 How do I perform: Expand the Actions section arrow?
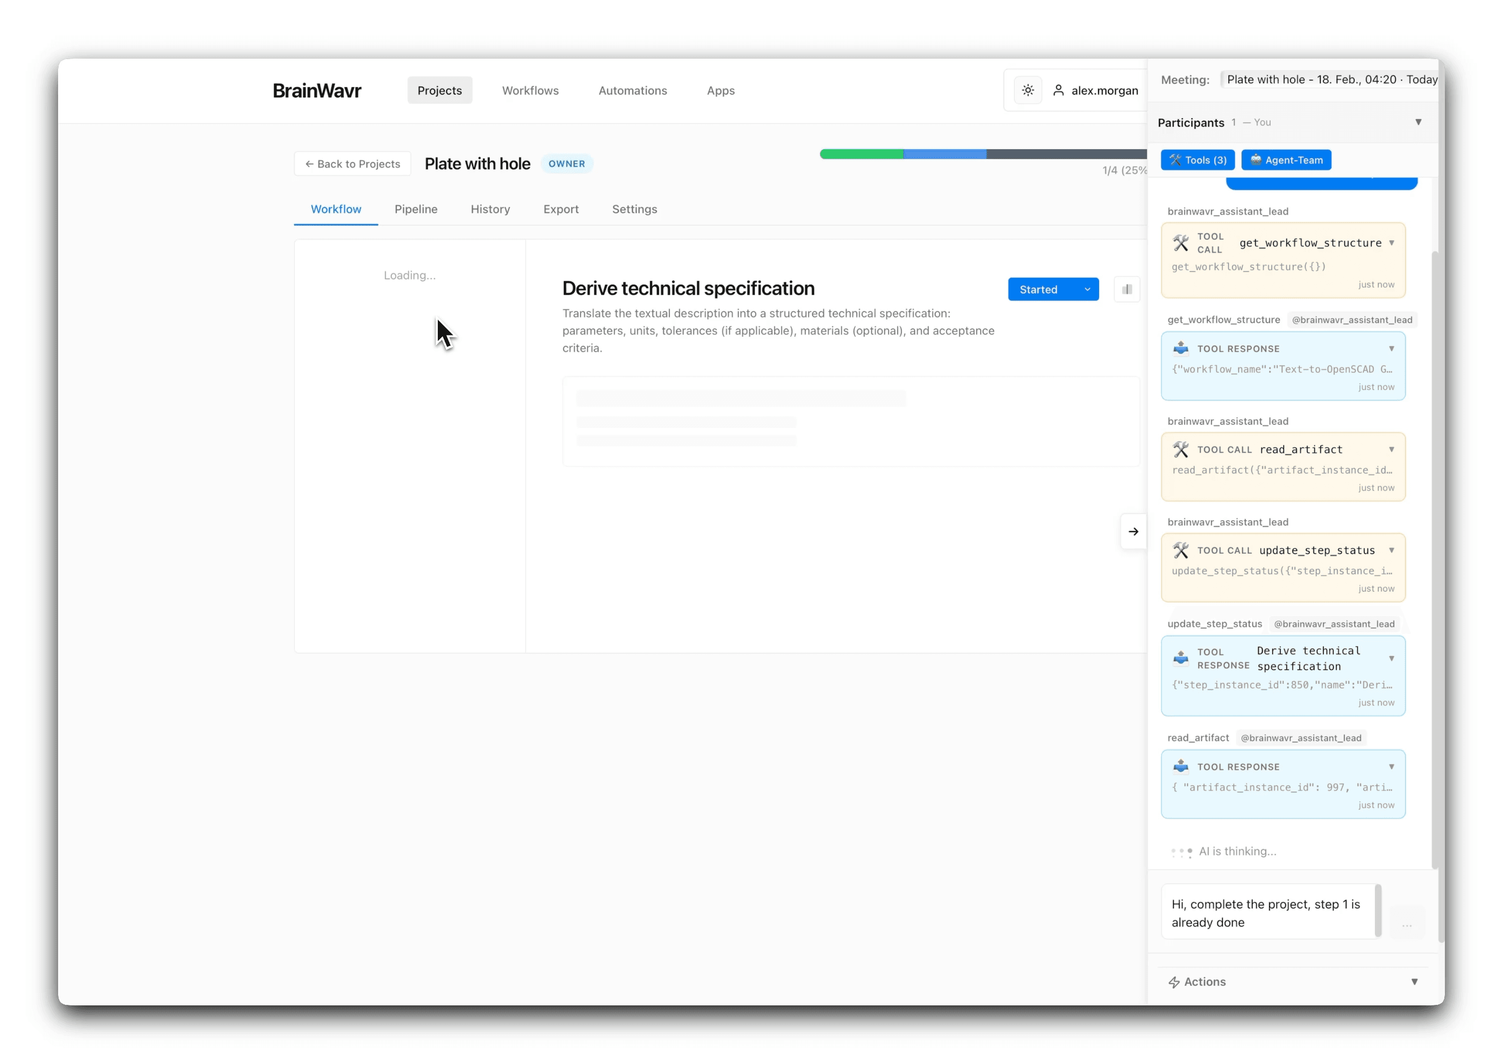pyautogui.click(x=1414, y=981)
